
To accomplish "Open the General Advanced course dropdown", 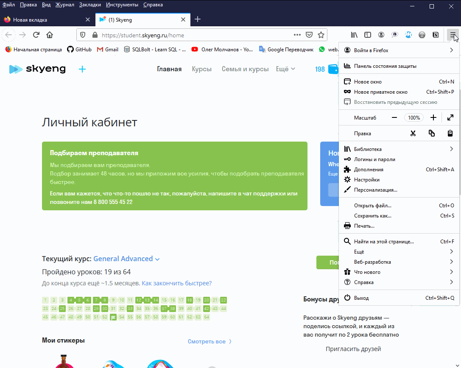I will pyautogui.click(x=126, y=259).
